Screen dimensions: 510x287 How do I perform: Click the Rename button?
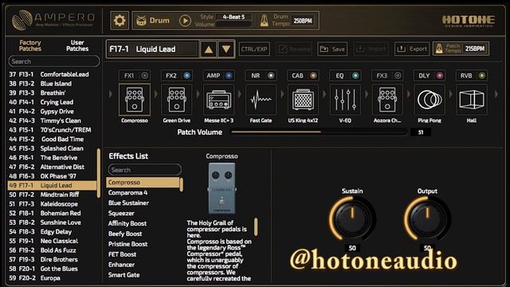294,49
